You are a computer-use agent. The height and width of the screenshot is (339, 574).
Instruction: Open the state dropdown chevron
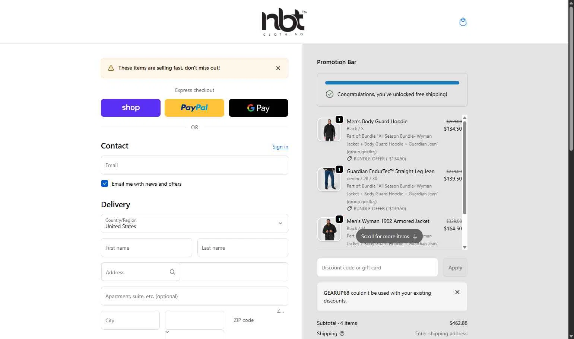tap(167, 332)
